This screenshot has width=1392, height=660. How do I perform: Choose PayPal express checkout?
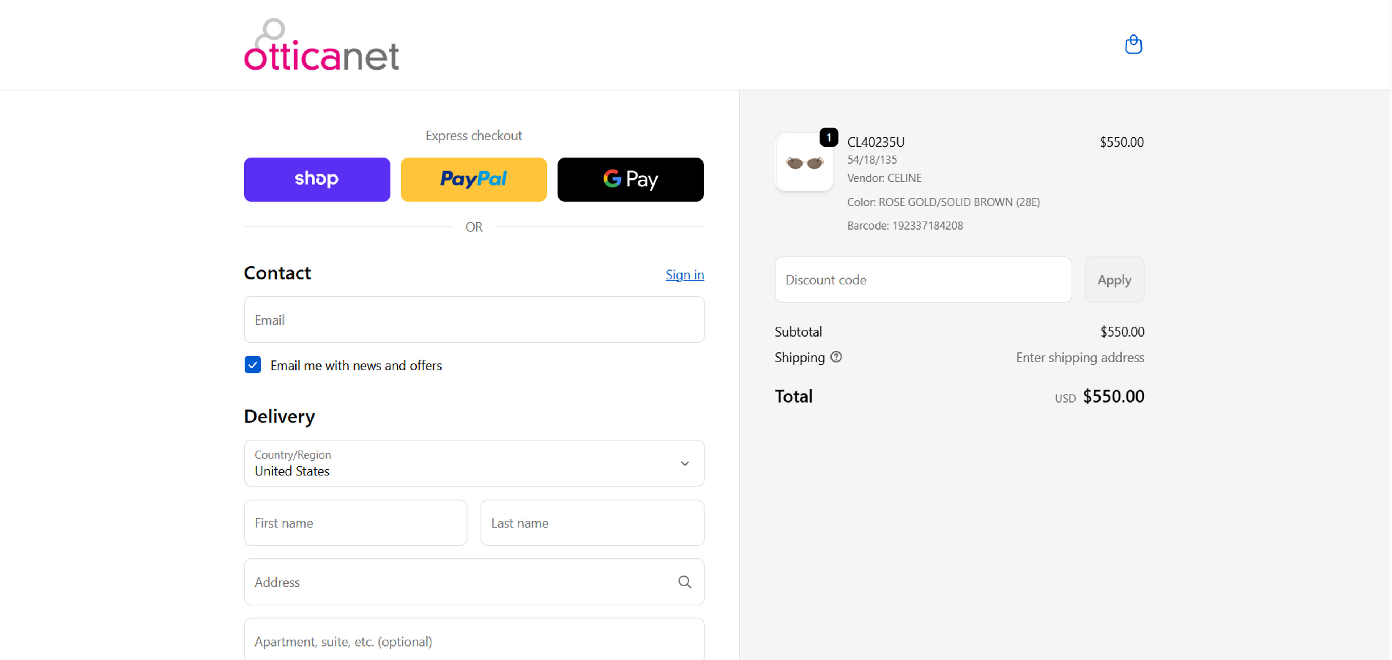coord(473,180)
